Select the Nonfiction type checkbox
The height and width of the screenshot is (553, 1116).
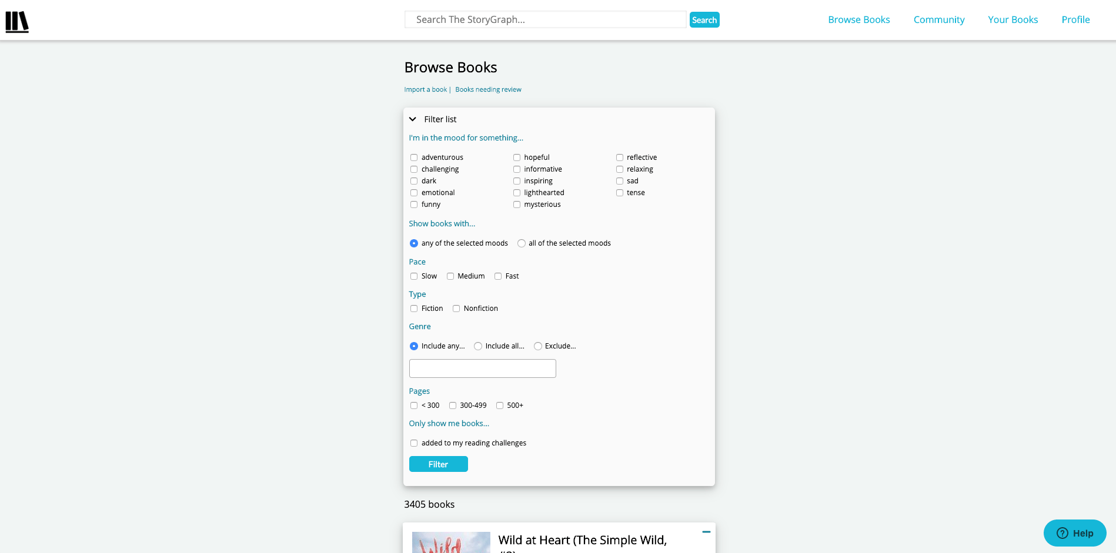point(456,309)
